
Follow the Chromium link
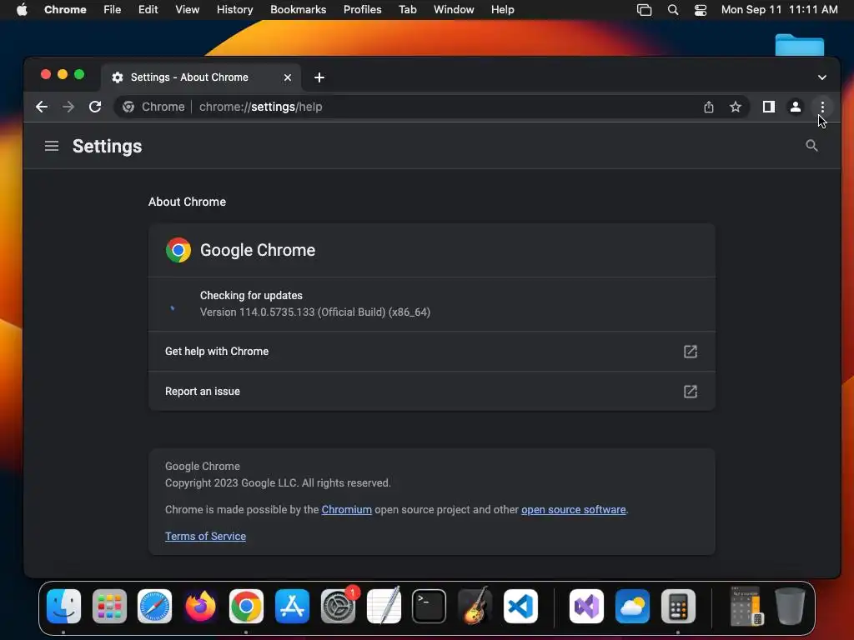346,509
